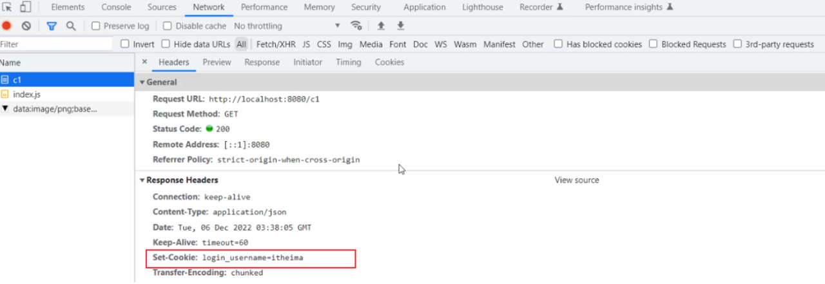
Task: Collapse the General section
Action: (142, 82)
